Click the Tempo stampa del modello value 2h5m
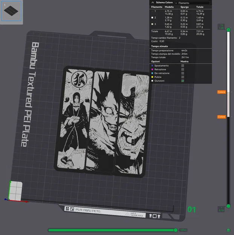 coord(184,54)
